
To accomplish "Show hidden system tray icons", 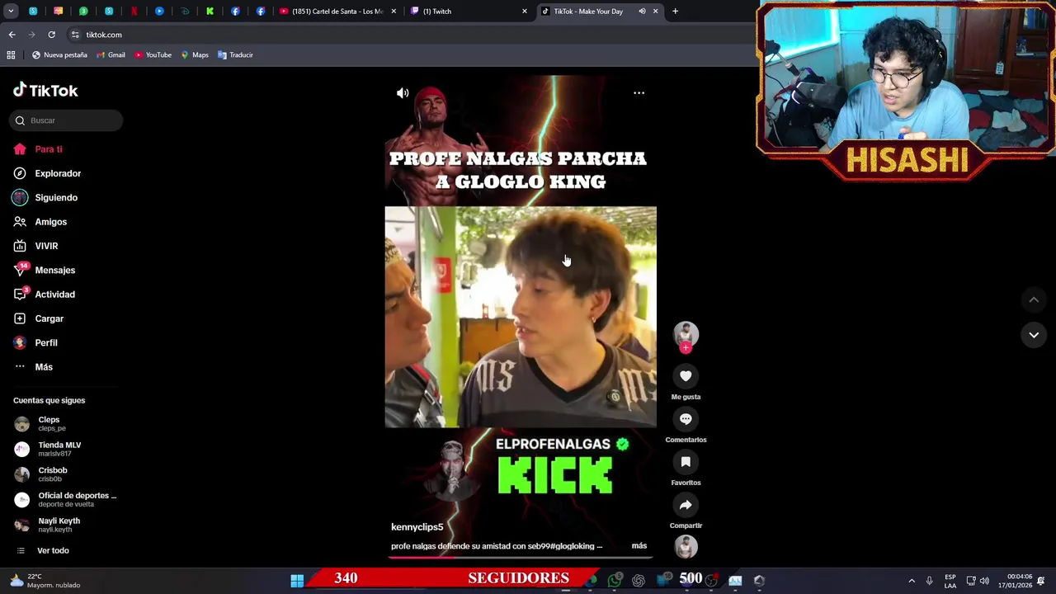I will pos(912,581).
